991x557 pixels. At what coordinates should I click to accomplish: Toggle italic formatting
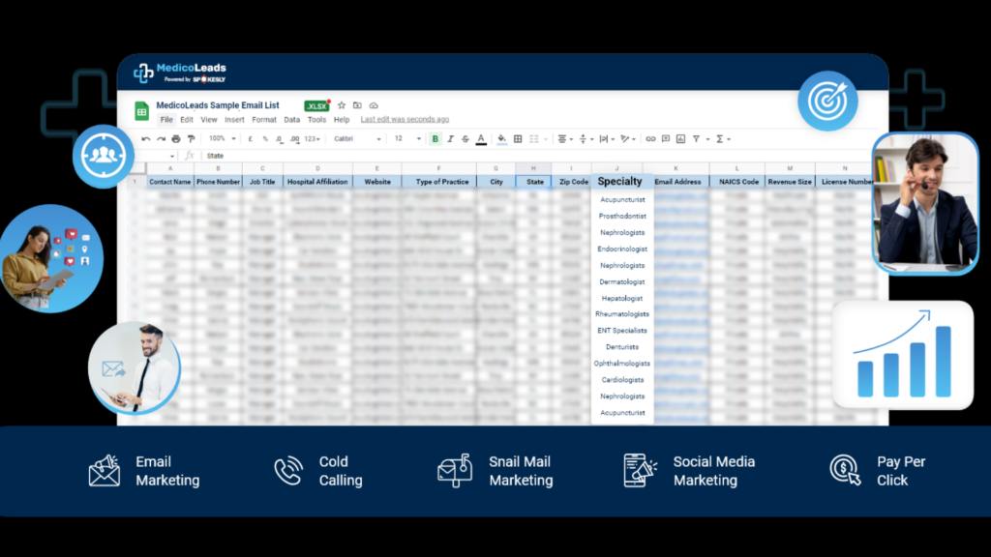click(450, 138)
